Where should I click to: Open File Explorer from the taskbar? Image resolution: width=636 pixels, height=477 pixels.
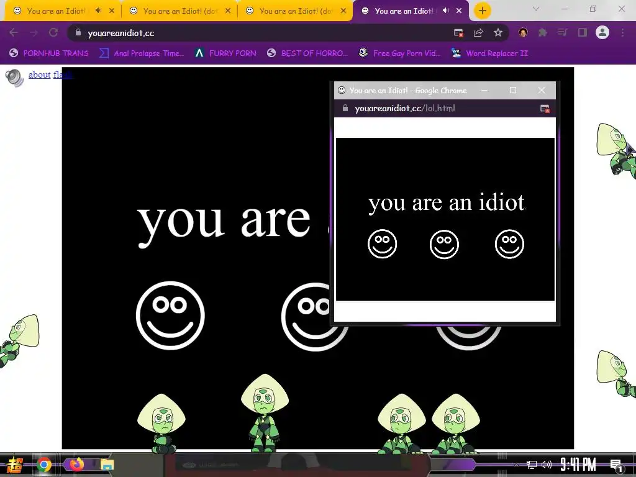coord(107,465)
